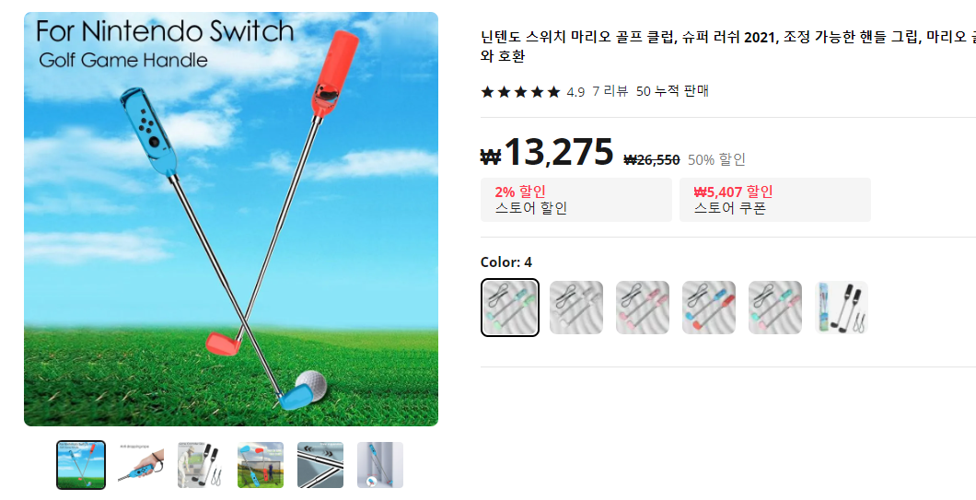Viewport: 976px width, 500px height.
Task: Choose the fifth mint-pink color variant
Action: (x=775, y=308)
